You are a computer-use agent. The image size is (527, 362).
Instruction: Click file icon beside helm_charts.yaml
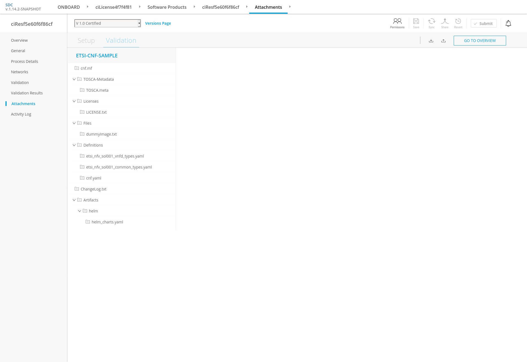[88, 222]
